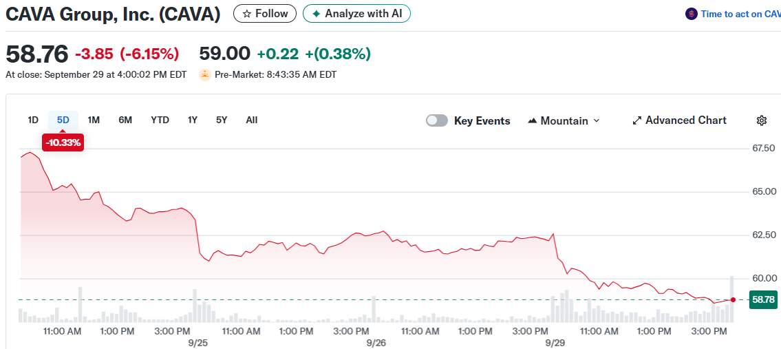Open the Time to act on CAVA link
The width and height of the screenshot is (781, 349).
pyautogui.click(x=740, y=14)
